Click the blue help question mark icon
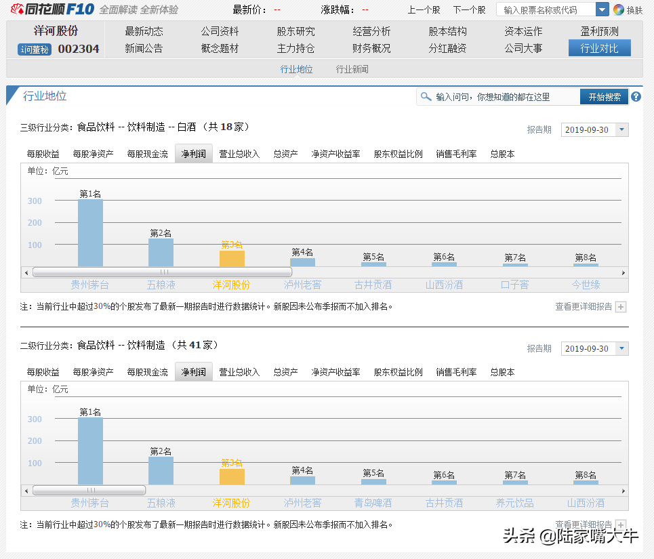Image resolution: width=654 pixels, height=559 pixels. 636,97
